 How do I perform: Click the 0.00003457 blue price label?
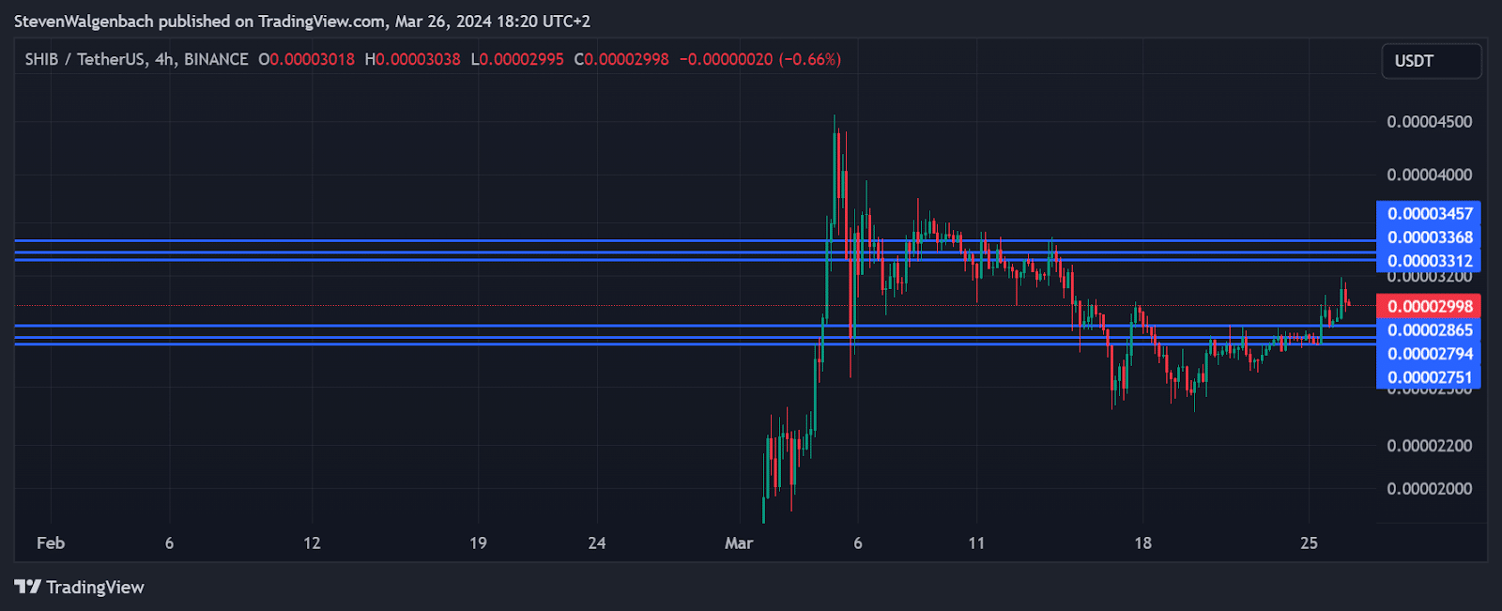pyautogui.click(x=1428, y=213)
